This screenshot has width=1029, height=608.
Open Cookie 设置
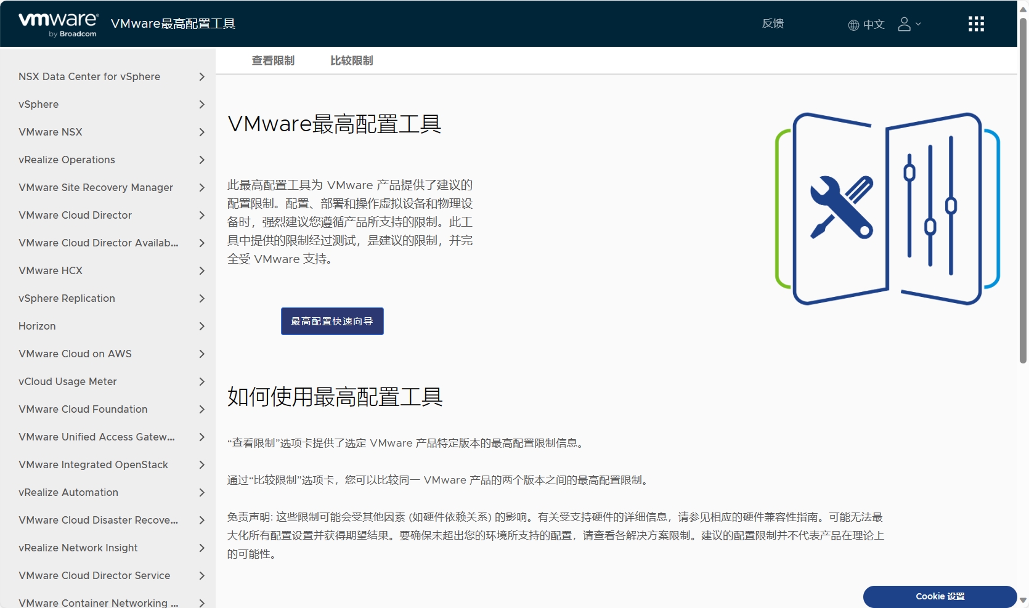click(x=939, y=596)
